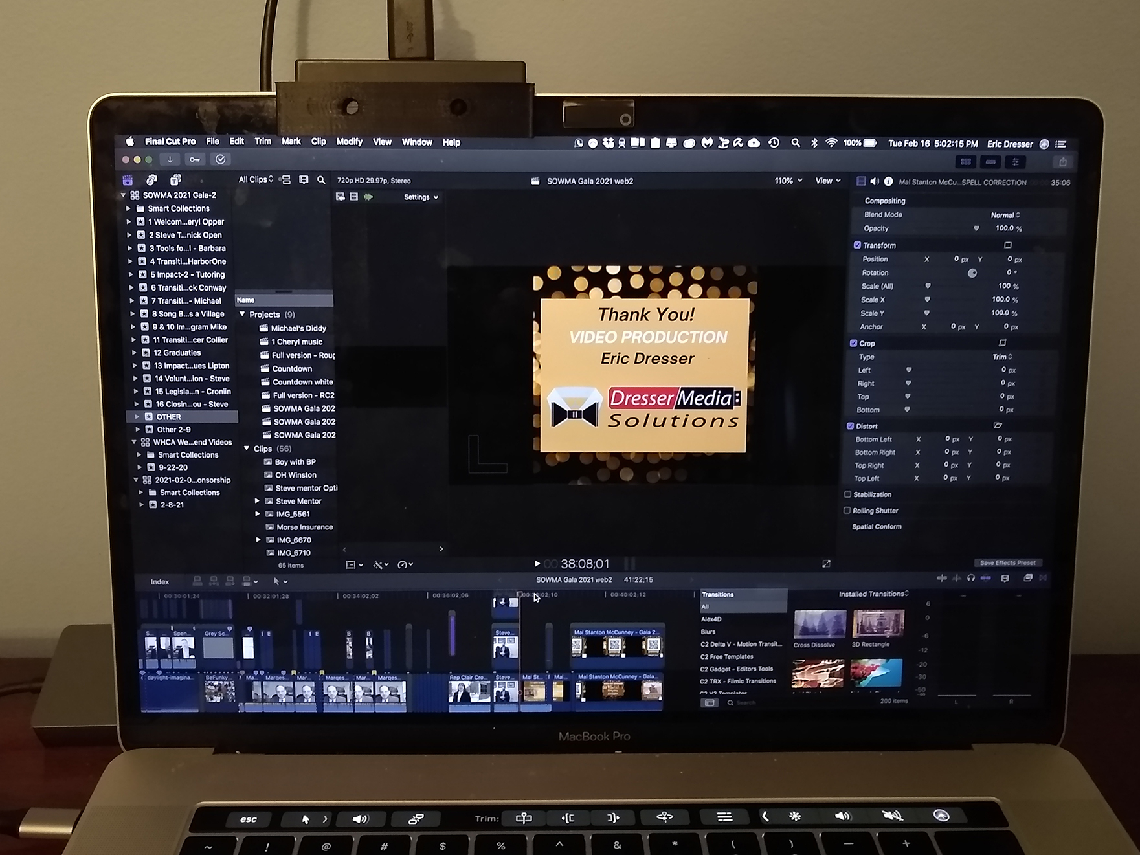
Task: Click the Share export icon
Action: [1062, 162]
